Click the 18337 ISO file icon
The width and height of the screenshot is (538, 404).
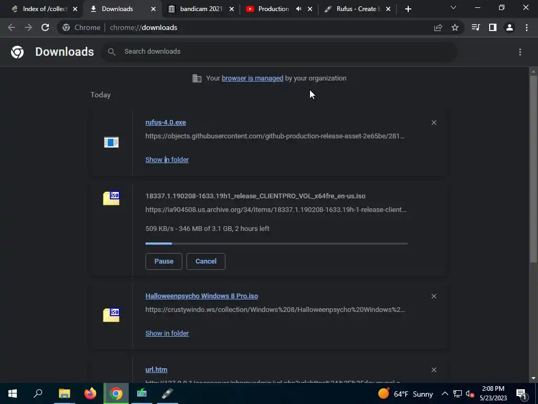(111, 198)
